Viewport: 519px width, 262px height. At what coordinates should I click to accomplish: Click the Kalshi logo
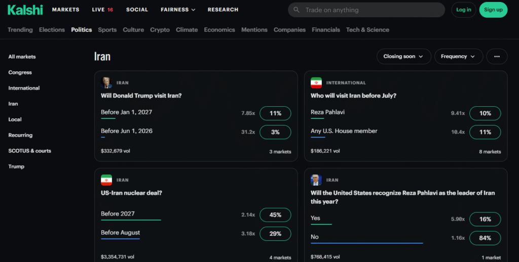click(25, 10)
